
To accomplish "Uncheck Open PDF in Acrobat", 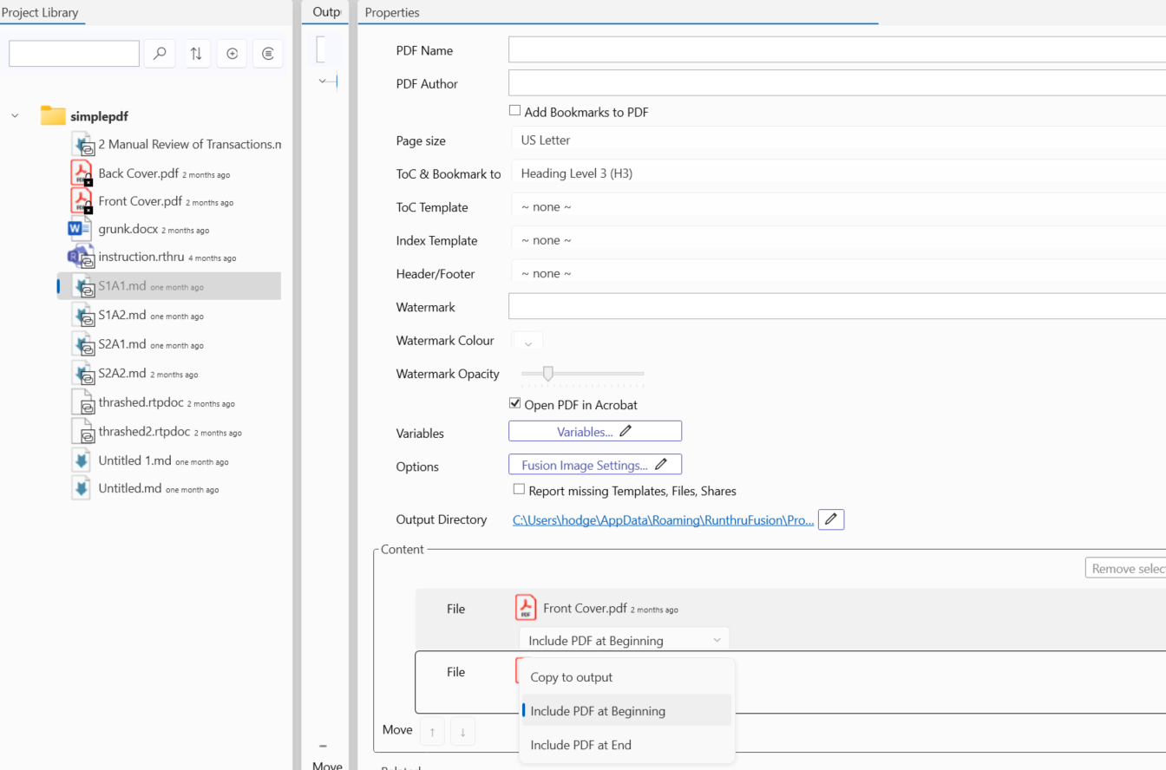I will [515, 404].
